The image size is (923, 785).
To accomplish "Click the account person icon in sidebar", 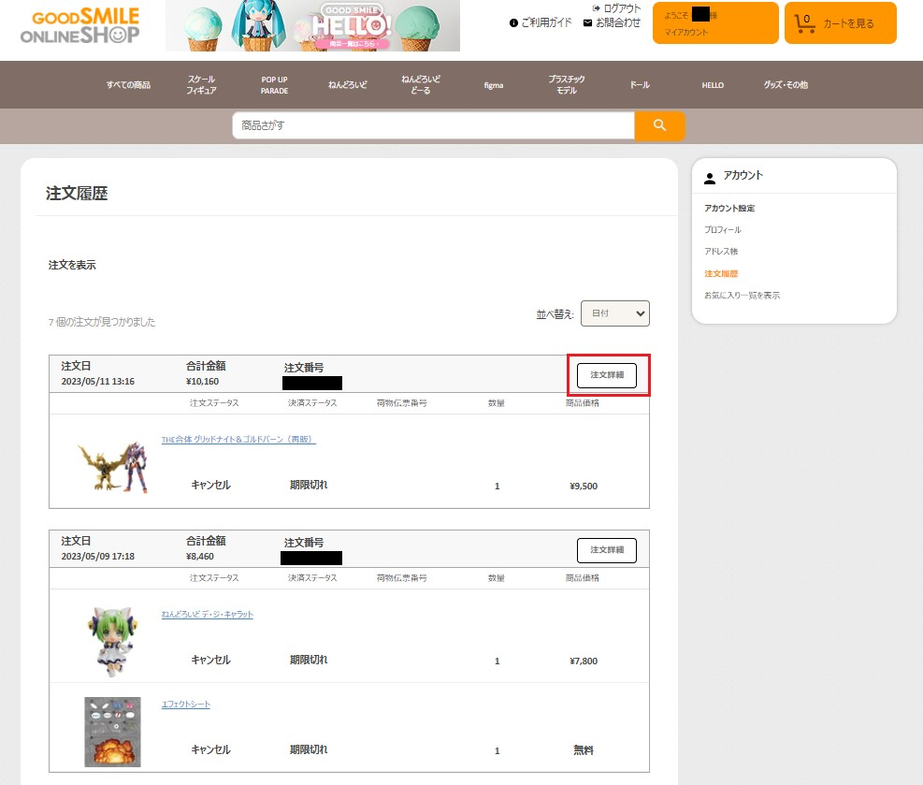I will pos(710,179).
